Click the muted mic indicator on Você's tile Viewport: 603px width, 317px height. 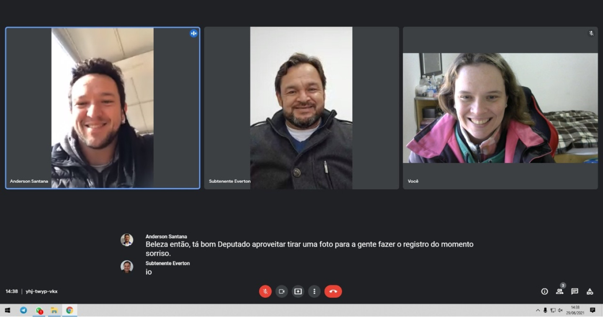tap(590, 33)
